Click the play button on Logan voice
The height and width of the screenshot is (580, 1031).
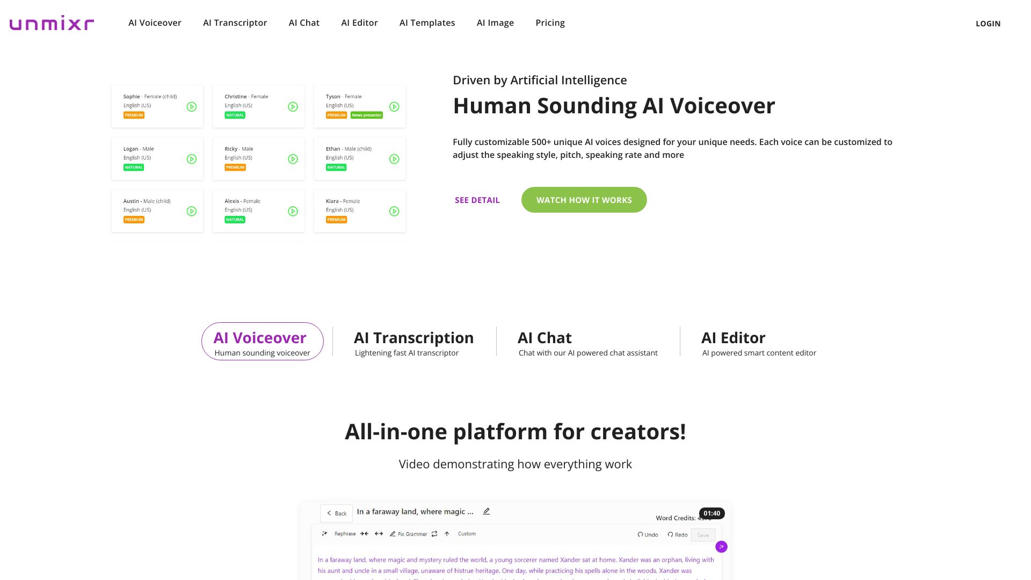(191, 158)
